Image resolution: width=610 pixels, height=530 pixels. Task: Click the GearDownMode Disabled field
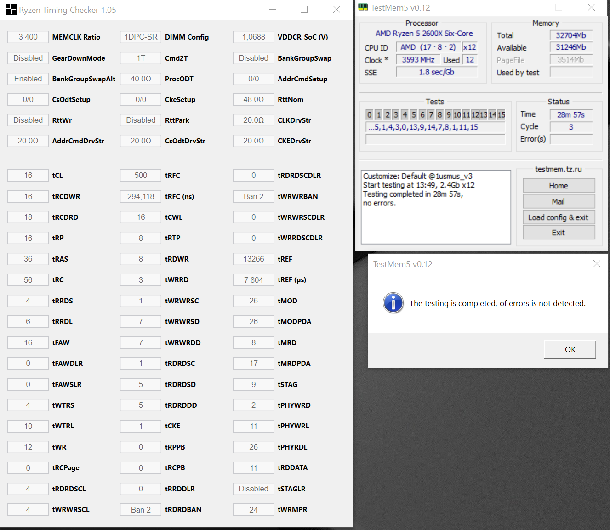pos(28,58)
